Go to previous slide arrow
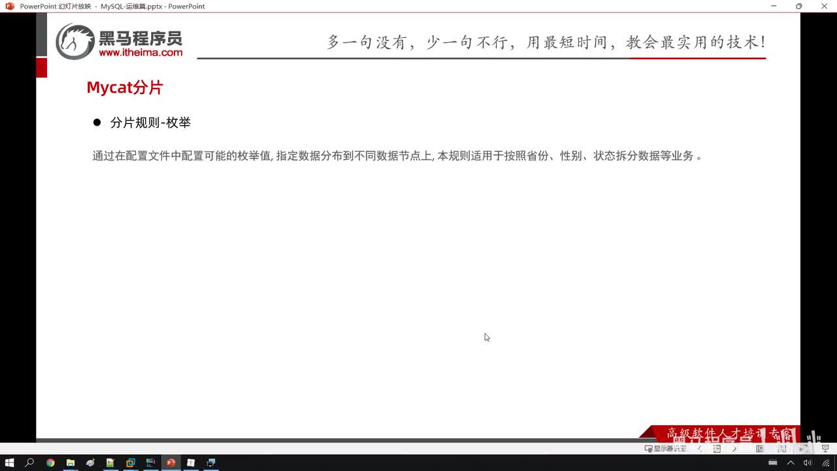This screenshot has height=471, width=837. click(x=700, y=449)
